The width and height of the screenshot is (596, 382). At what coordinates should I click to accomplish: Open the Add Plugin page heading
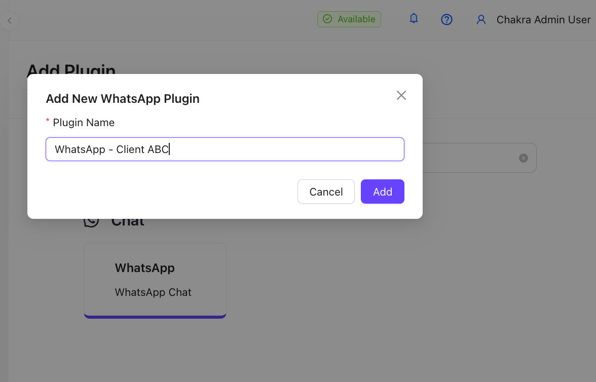71,71
